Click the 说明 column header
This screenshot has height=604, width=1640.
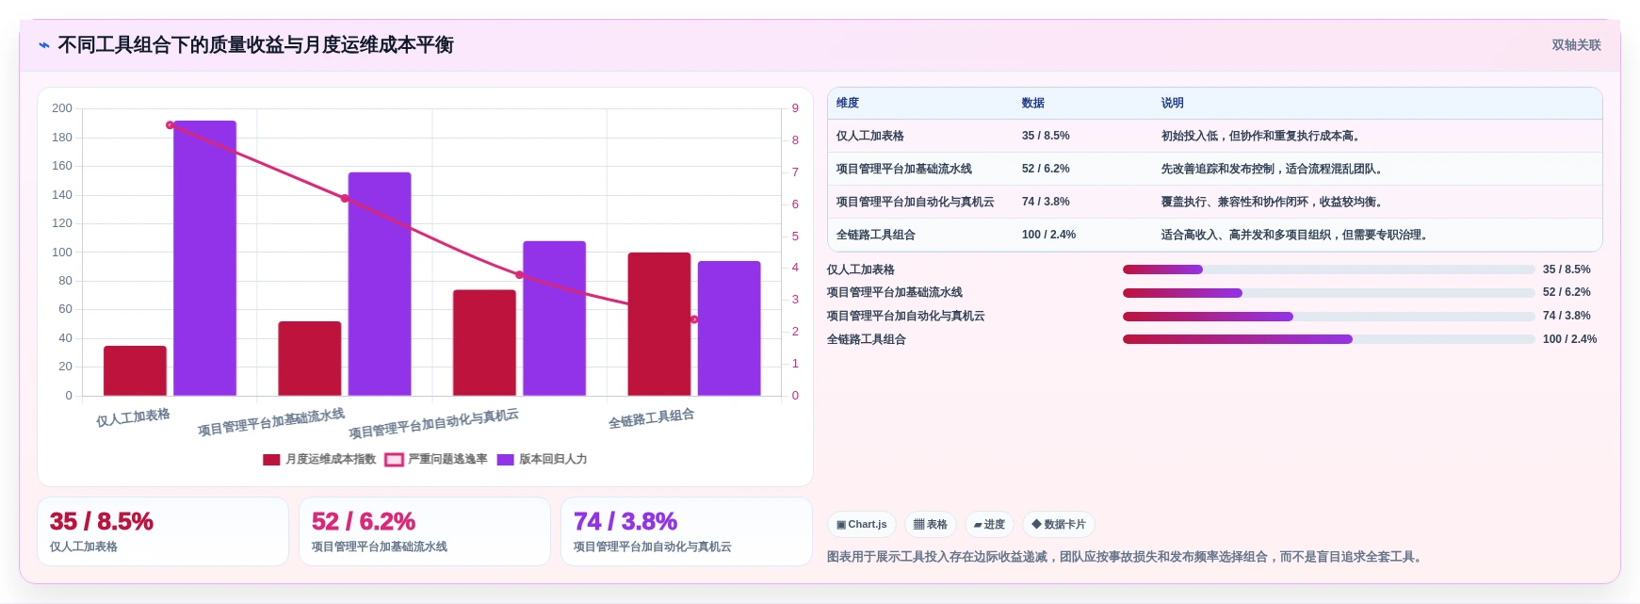pos(1173,104)
